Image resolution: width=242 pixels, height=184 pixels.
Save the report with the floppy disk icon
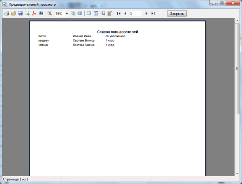pyautogui.click(x=21, y=13)
